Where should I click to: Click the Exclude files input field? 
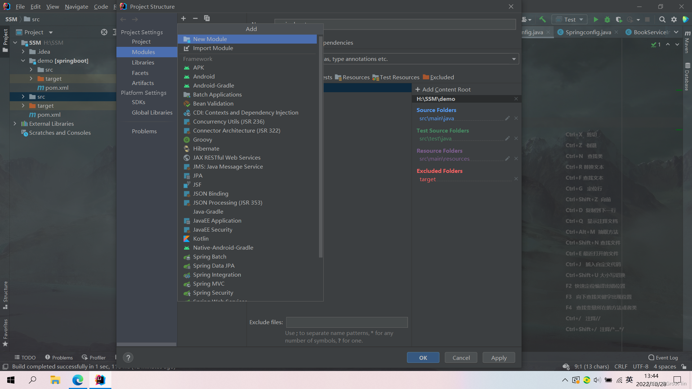pos(347,322)
